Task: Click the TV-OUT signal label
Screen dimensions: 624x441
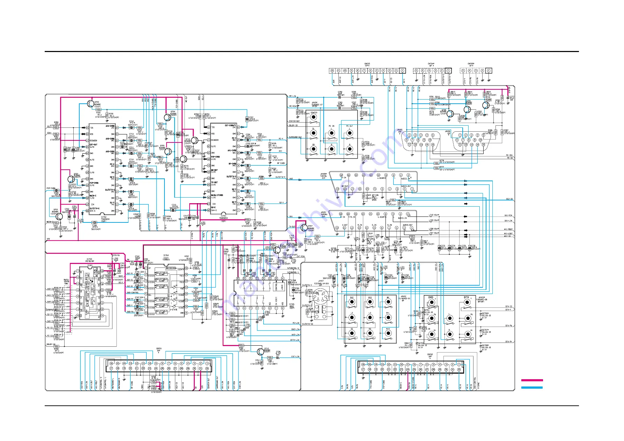Action: coord(292,227)
